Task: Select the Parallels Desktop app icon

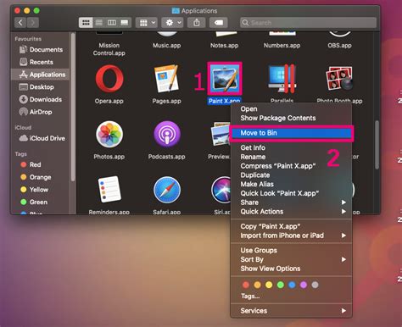Action: tap(282, 79)
